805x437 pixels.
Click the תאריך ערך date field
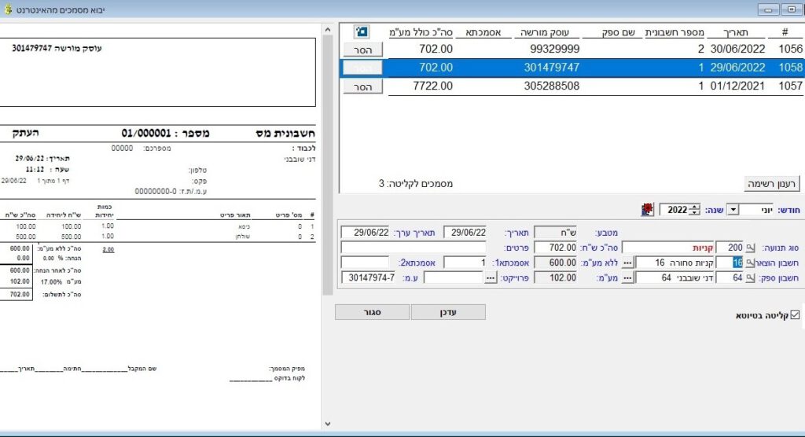365,233
